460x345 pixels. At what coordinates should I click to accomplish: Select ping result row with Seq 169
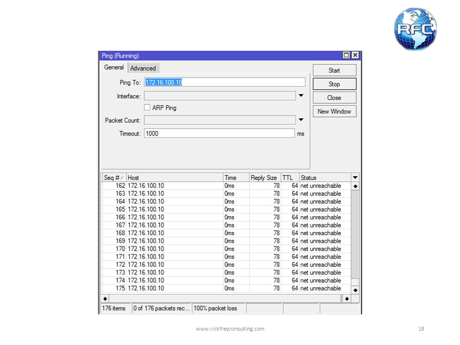[226, 241]
